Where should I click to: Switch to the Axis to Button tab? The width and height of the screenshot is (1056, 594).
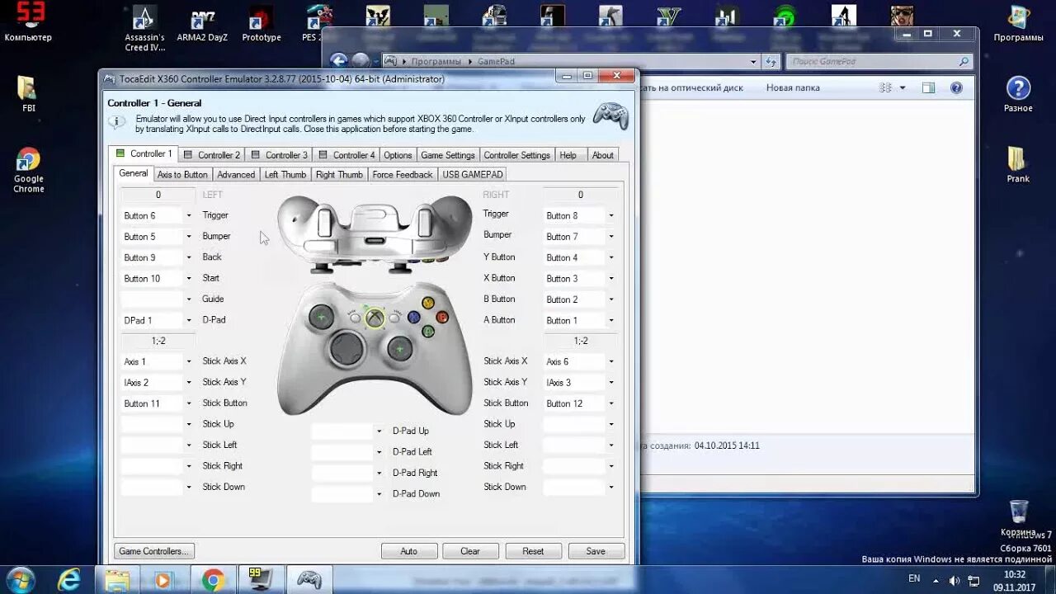[182, 175]
